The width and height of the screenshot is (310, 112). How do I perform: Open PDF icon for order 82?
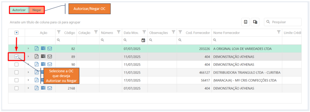(37, 48)
